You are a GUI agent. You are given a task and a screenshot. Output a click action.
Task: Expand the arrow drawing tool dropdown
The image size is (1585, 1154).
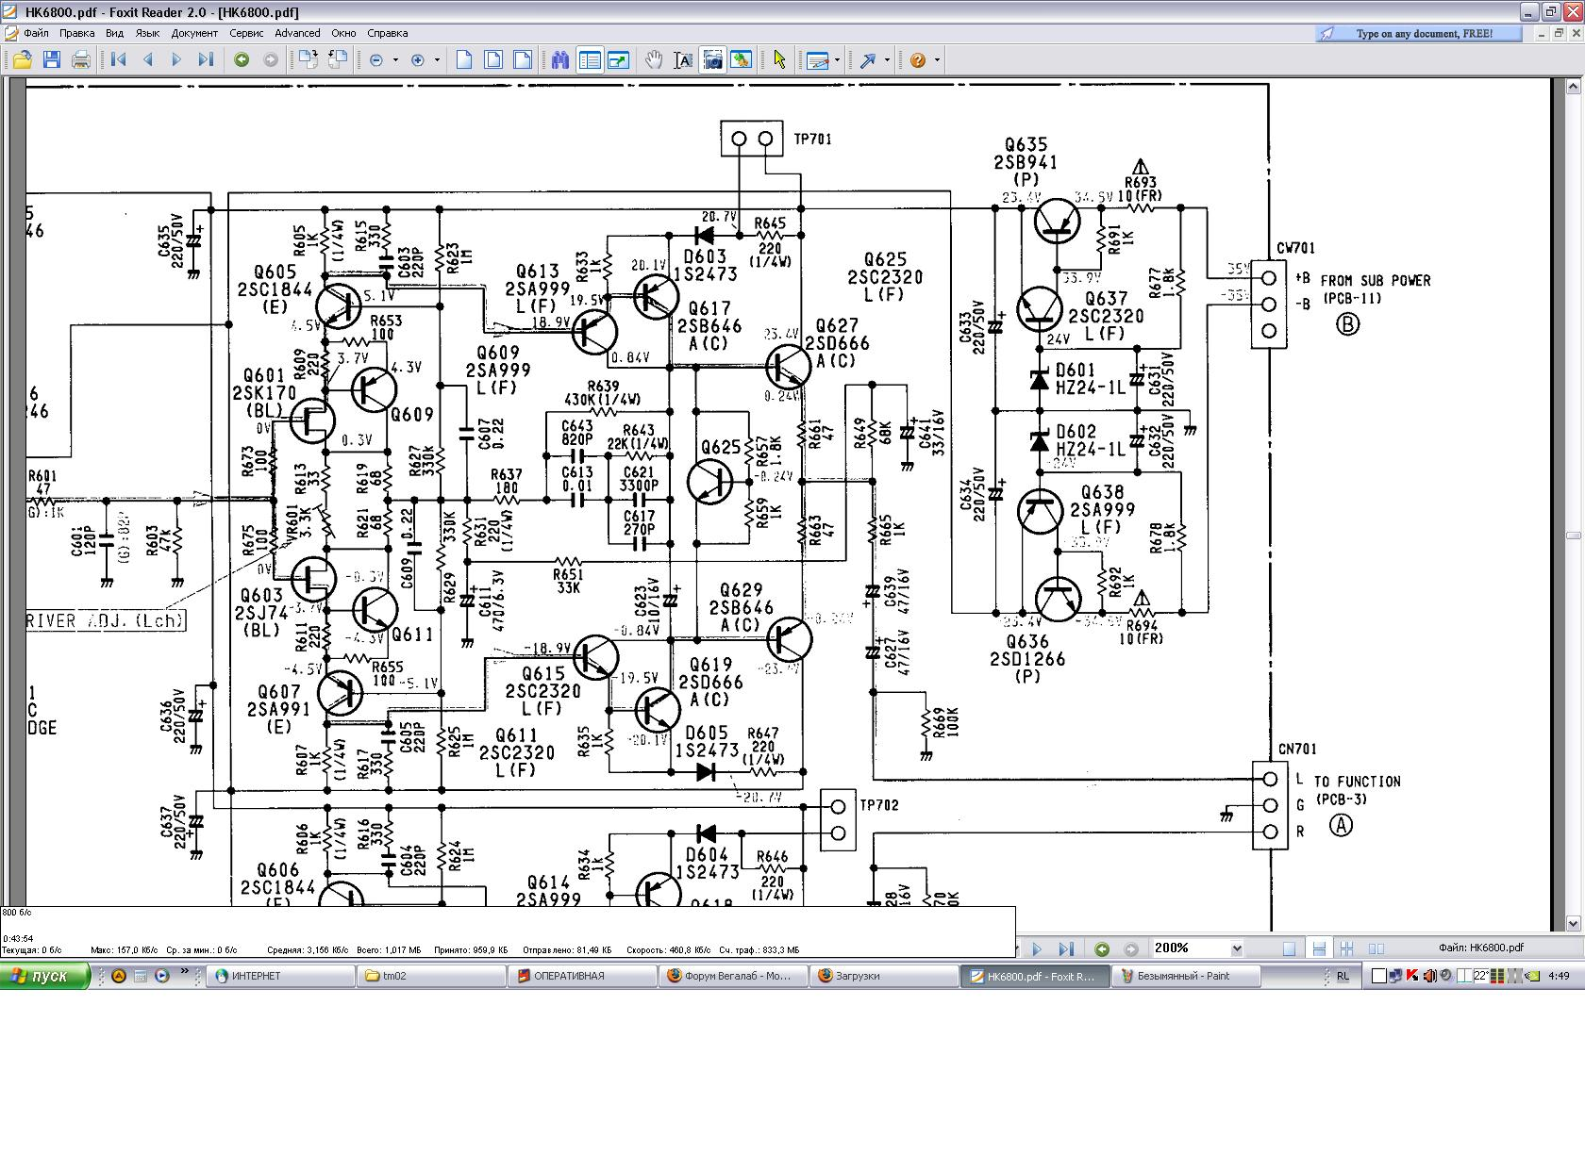887,60
